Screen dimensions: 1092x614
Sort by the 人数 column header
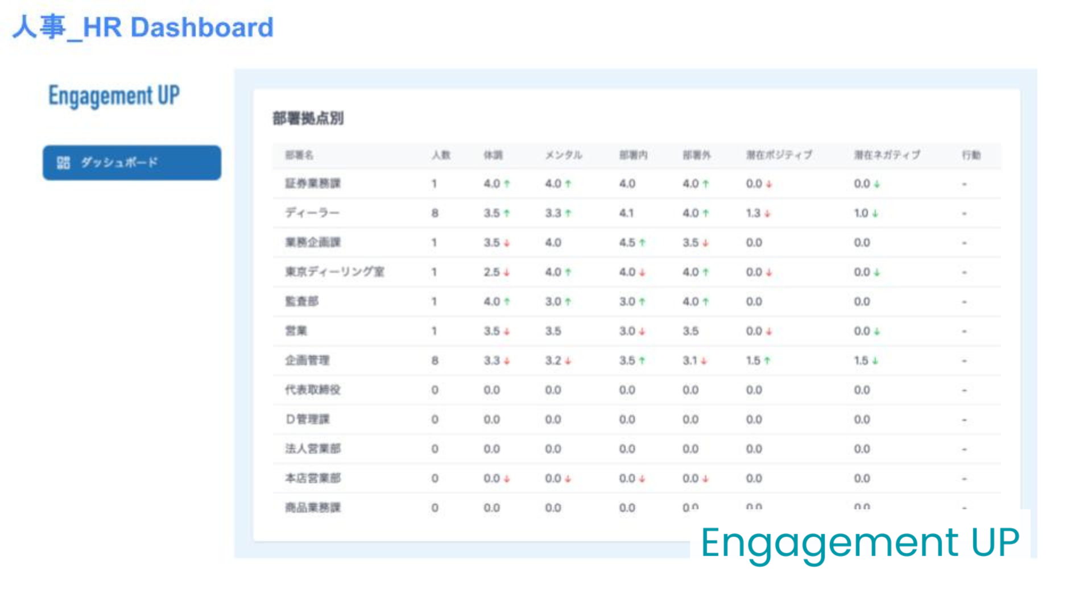441,155
